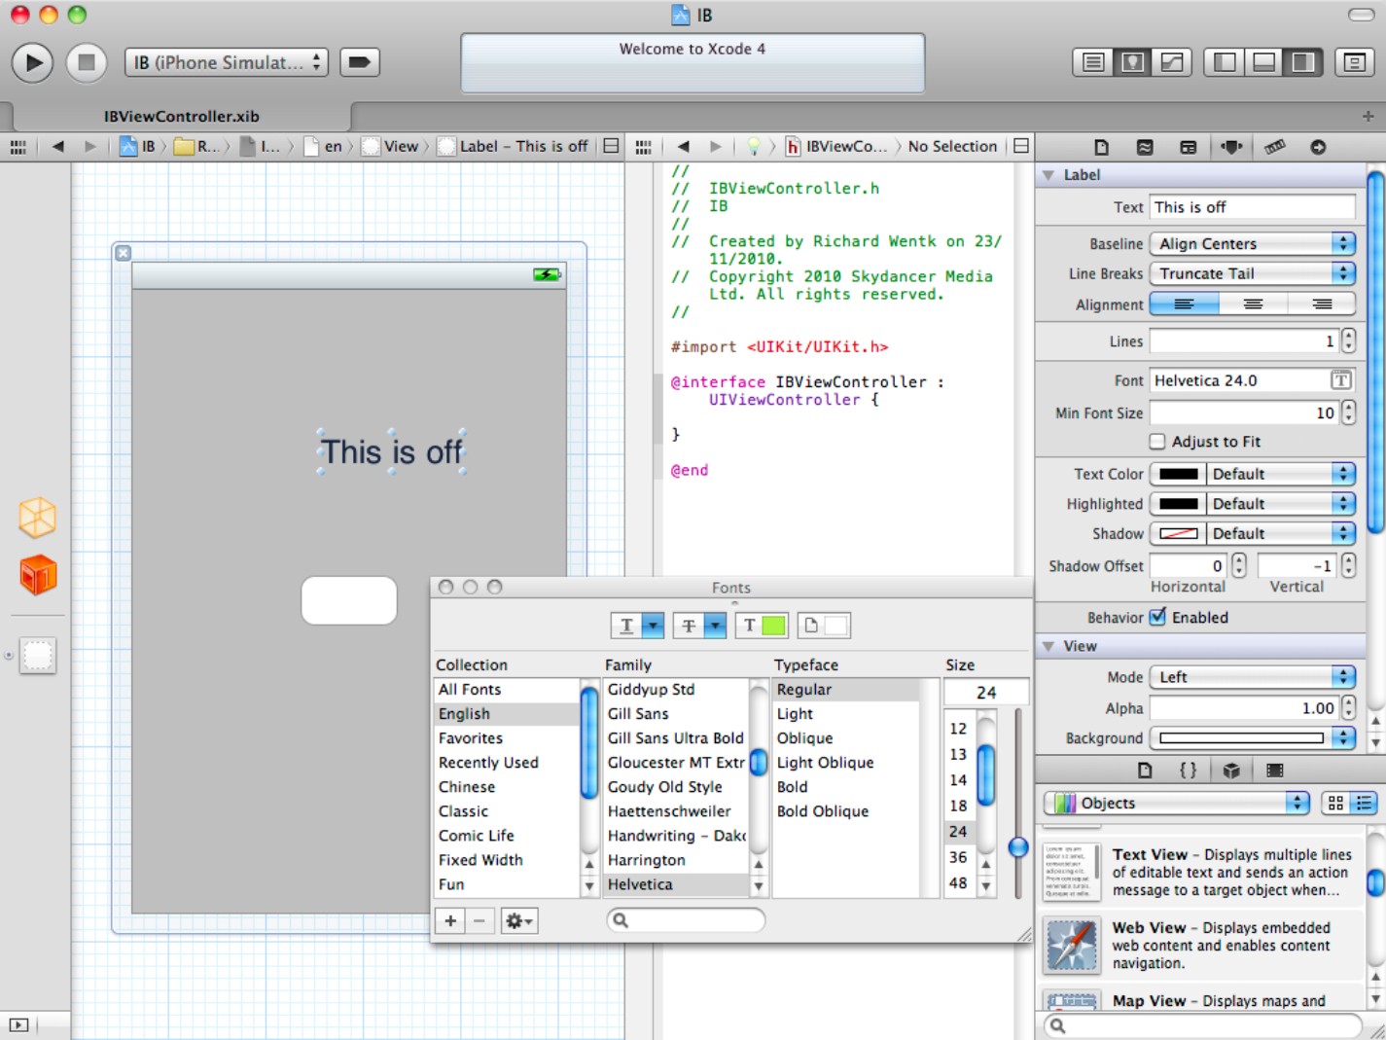Set label alignment to center

click(1253, 305)
